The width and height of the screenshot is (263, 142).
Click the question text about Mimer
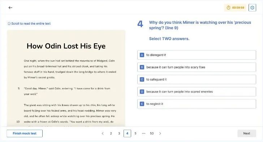(x=200, y=25)
